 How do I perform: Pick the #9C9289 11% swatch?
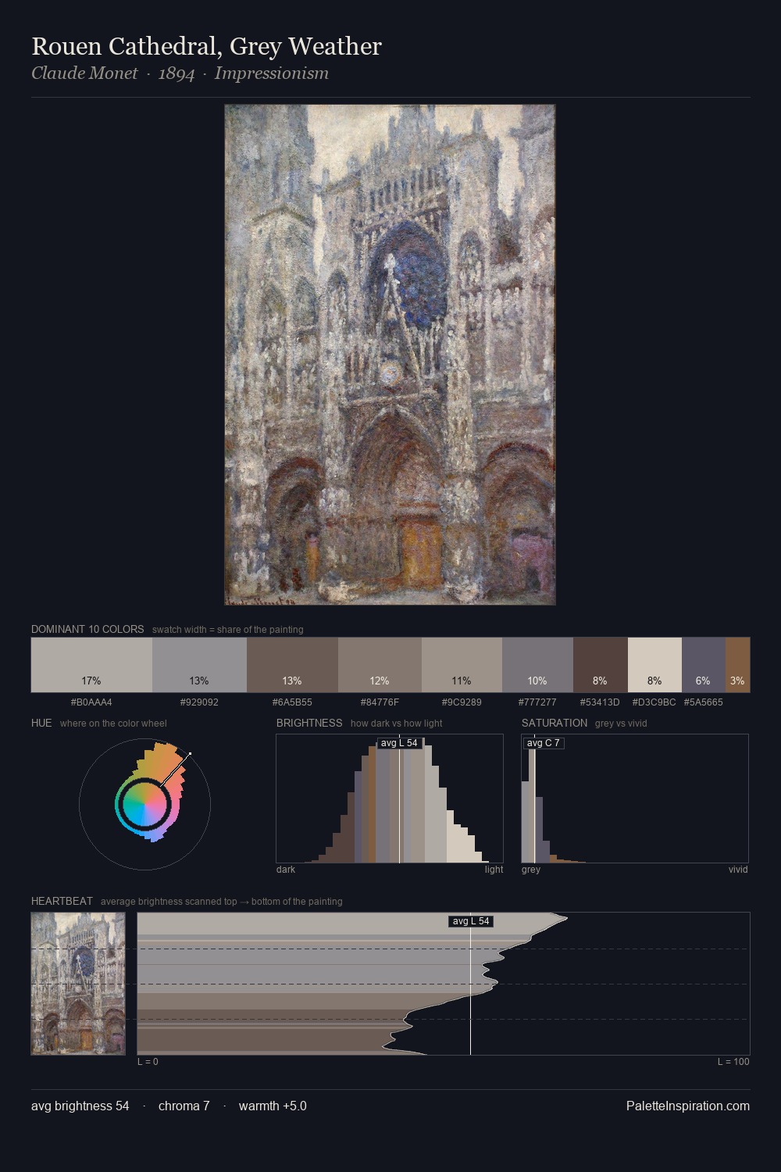pos(462,665)
